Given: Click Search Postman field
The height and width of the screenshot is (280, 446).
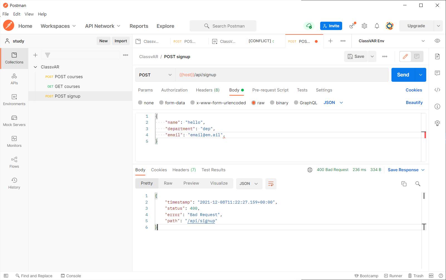Looking at the screenshot, I should click(223, 26).
